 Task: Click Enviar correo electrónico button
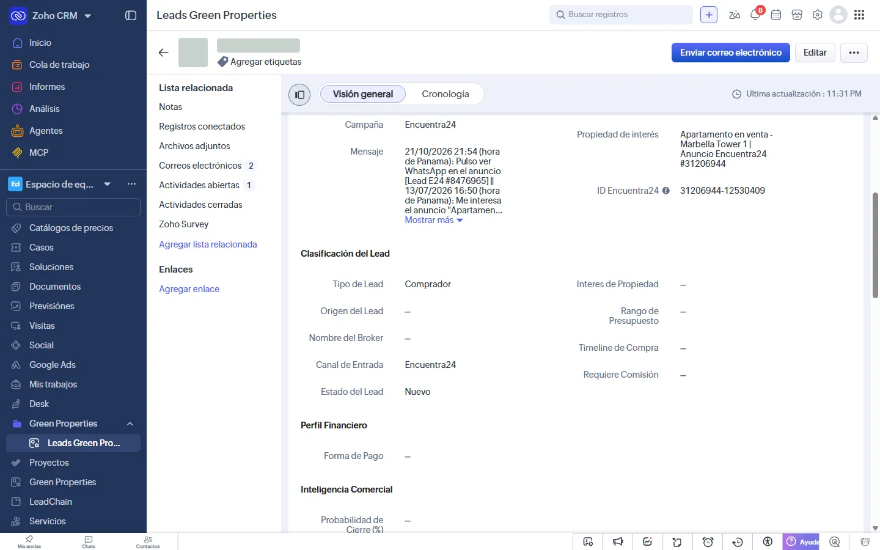pyautogui.click(x=731, y=53)
